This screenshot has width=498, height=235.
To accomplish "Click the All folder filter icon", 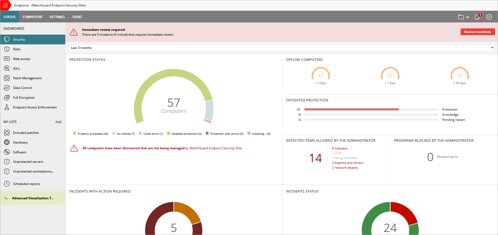I will pyautogui.click(x=461, y=17).
